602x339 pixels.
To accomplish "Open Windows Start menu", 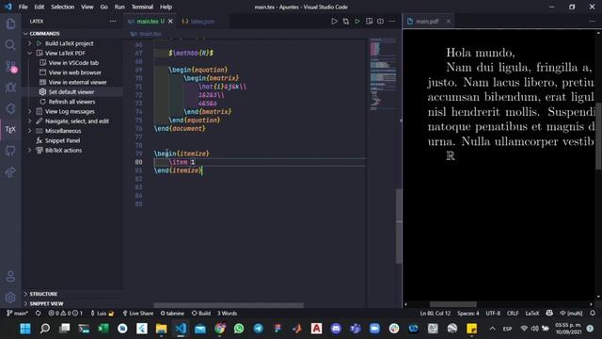I will tap(25, 329).
